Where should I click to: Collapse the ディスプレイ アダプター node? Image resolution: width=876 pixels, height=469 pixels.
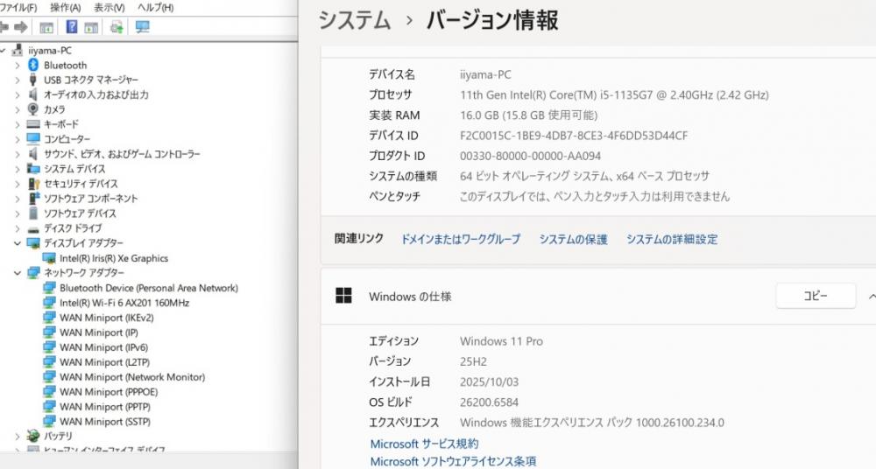(17, 243)
